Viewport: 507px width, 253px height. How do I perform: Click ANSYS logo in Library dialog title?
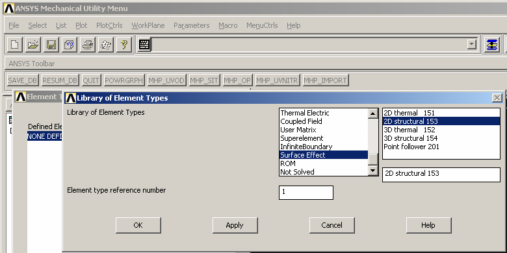tap(70, 98)
